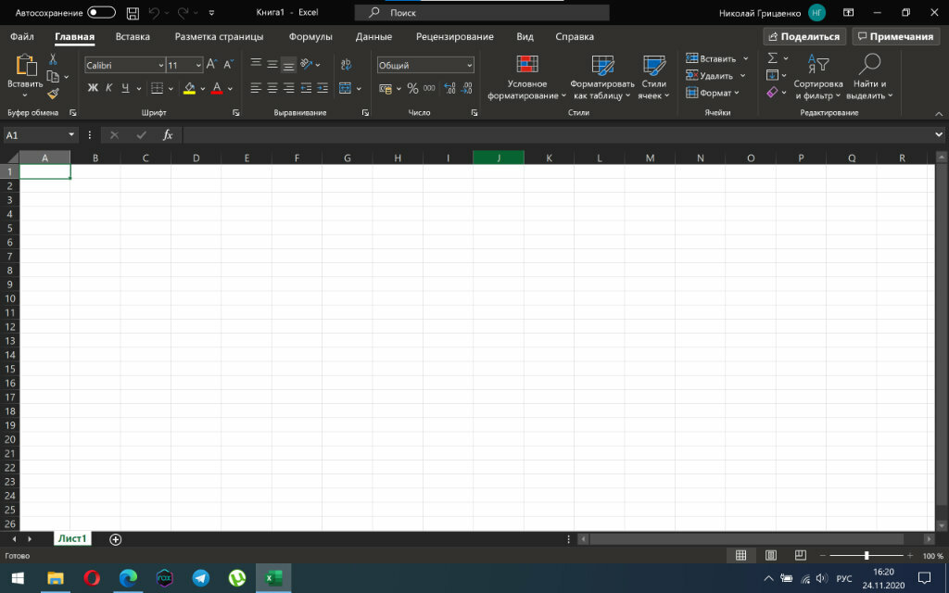Click the Save icon in title bar
The image size is (949, 593).
pyautogui.click(x=133, y=13)
